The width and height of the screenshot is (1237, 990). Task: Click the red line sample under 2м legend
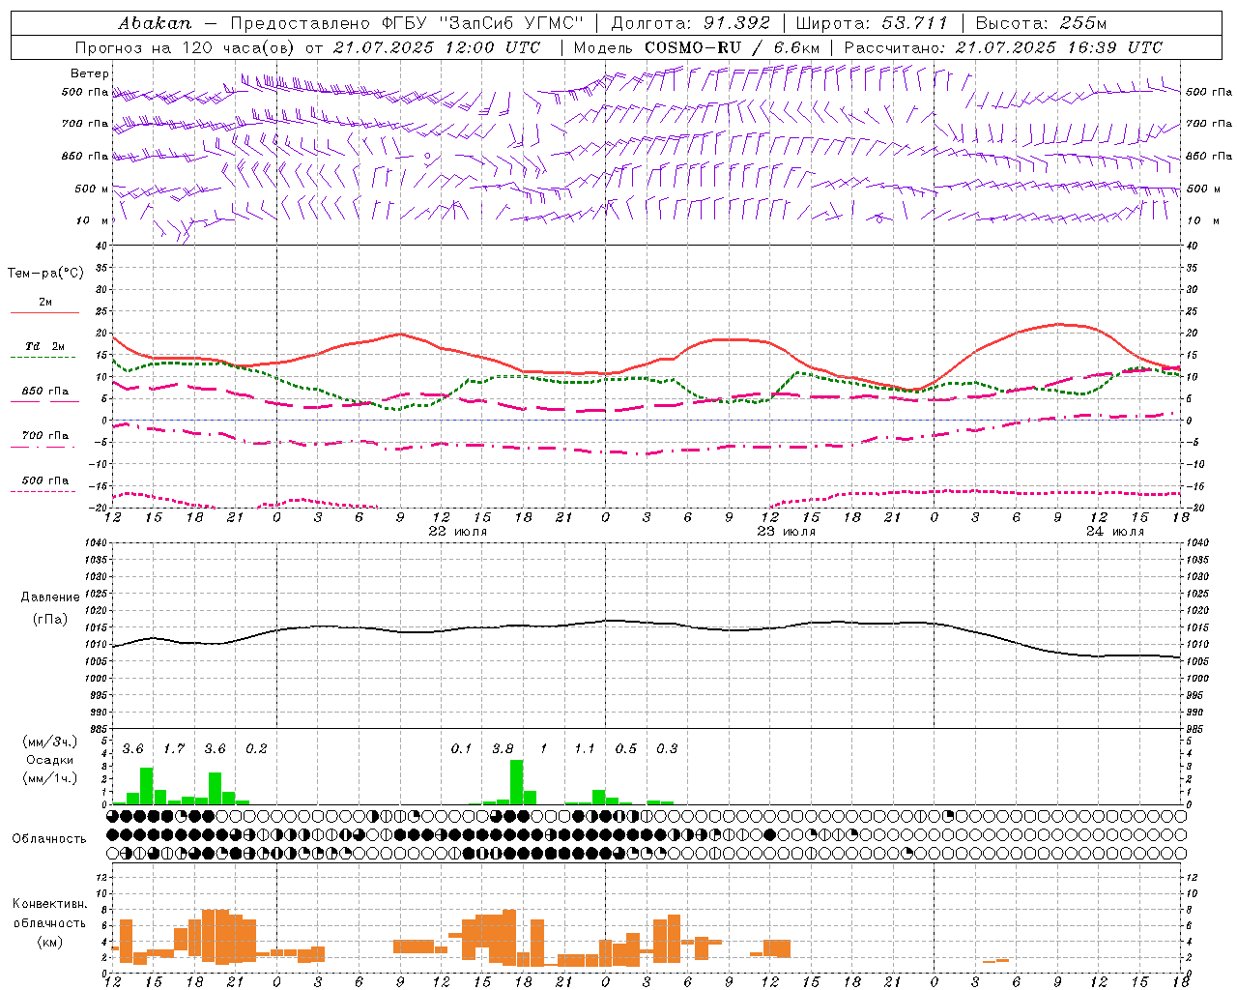coord(44,313)
